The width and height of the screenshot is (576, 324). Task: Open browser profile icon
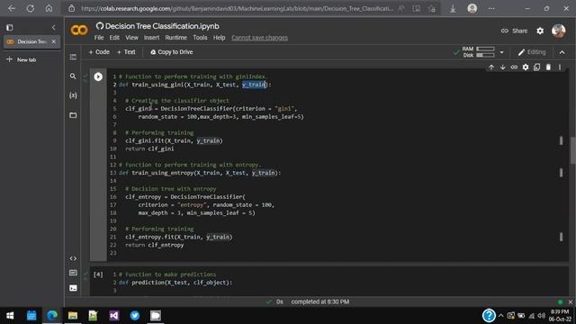pos(472,8)
